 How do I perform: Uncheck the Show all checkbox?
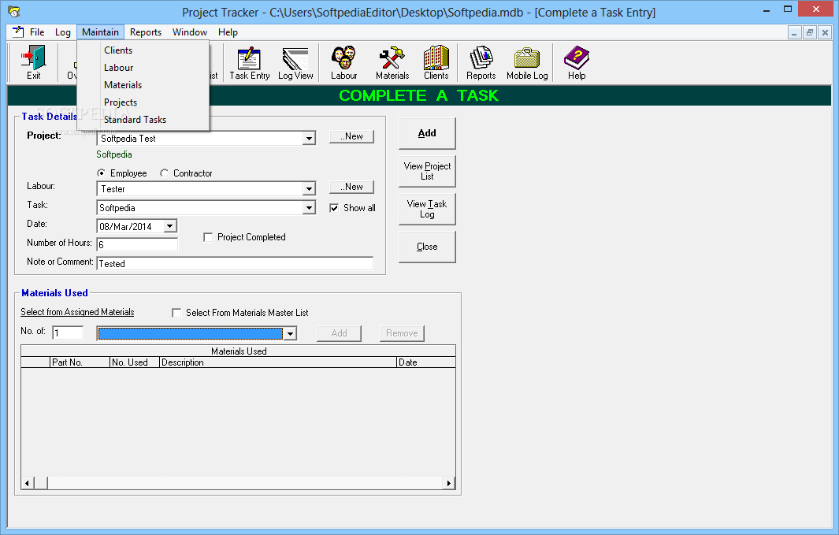334,208
